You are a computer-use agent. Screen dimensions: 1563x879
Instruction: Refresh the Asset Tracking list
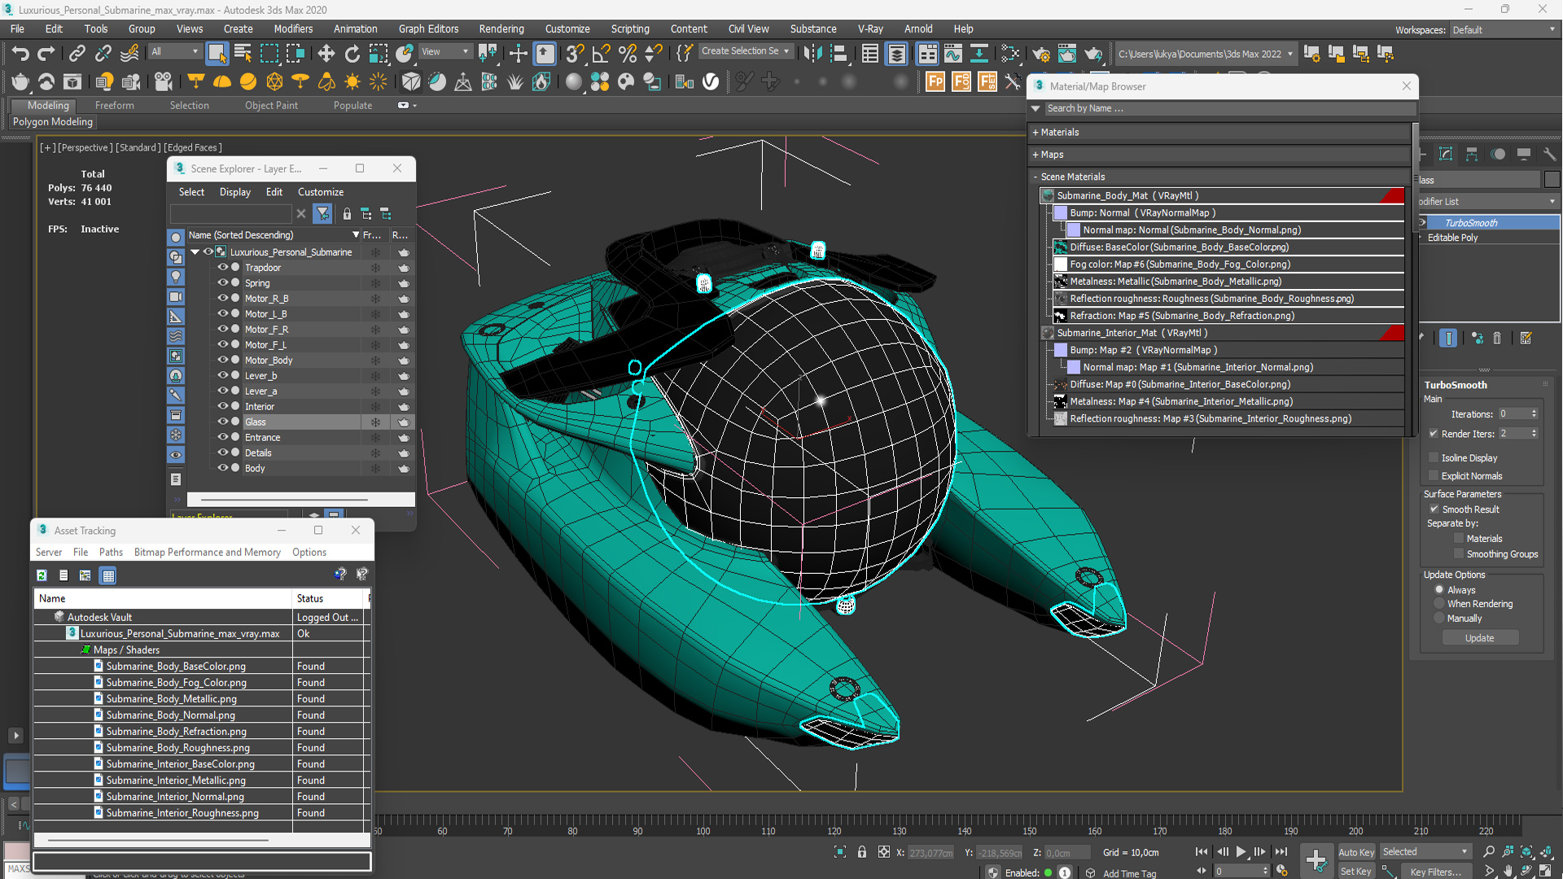point(42,575)
